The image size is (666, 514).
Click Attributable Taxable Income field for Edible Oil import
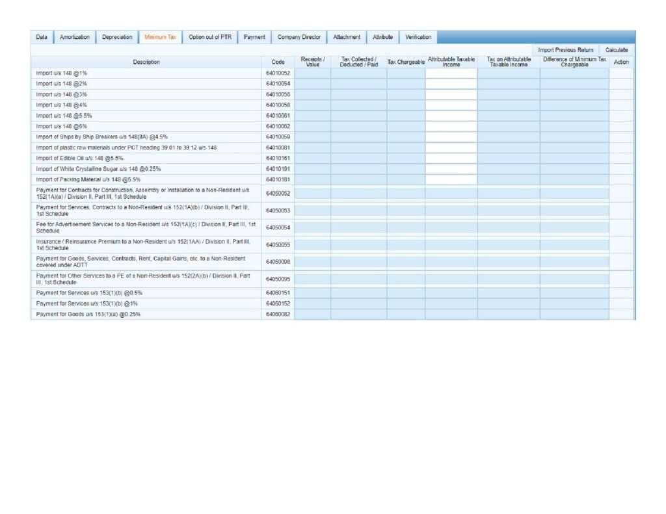[451, 158]
